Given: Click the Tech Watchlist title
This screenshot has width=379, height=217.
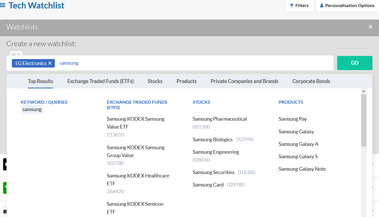Looking at the screenshot, I should (36, 5).
